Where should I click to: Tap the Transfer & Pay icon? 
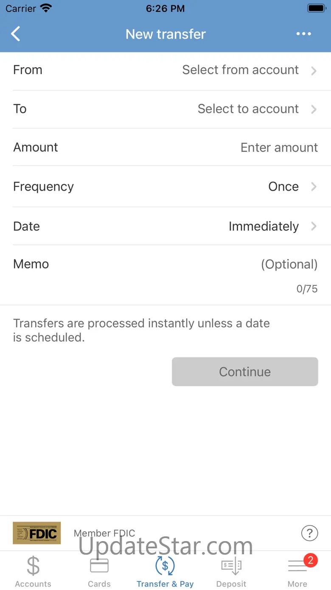165,566
